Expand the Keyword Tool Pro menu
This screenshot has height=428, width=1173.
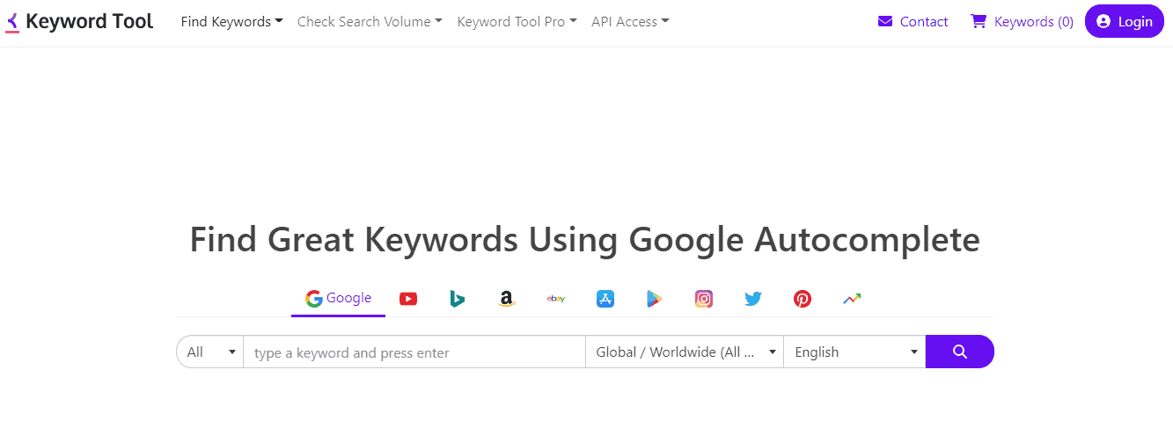(517, 22)
